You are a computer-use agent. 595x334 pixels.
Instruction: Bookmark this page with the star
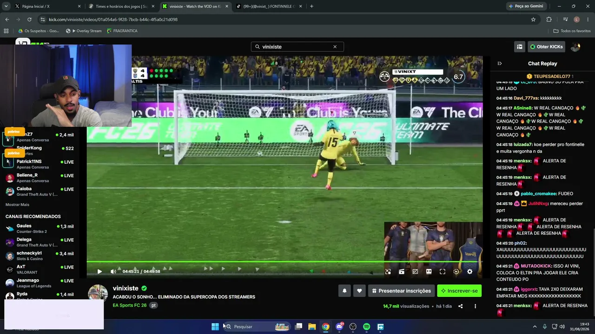click(x=533, y=19)
